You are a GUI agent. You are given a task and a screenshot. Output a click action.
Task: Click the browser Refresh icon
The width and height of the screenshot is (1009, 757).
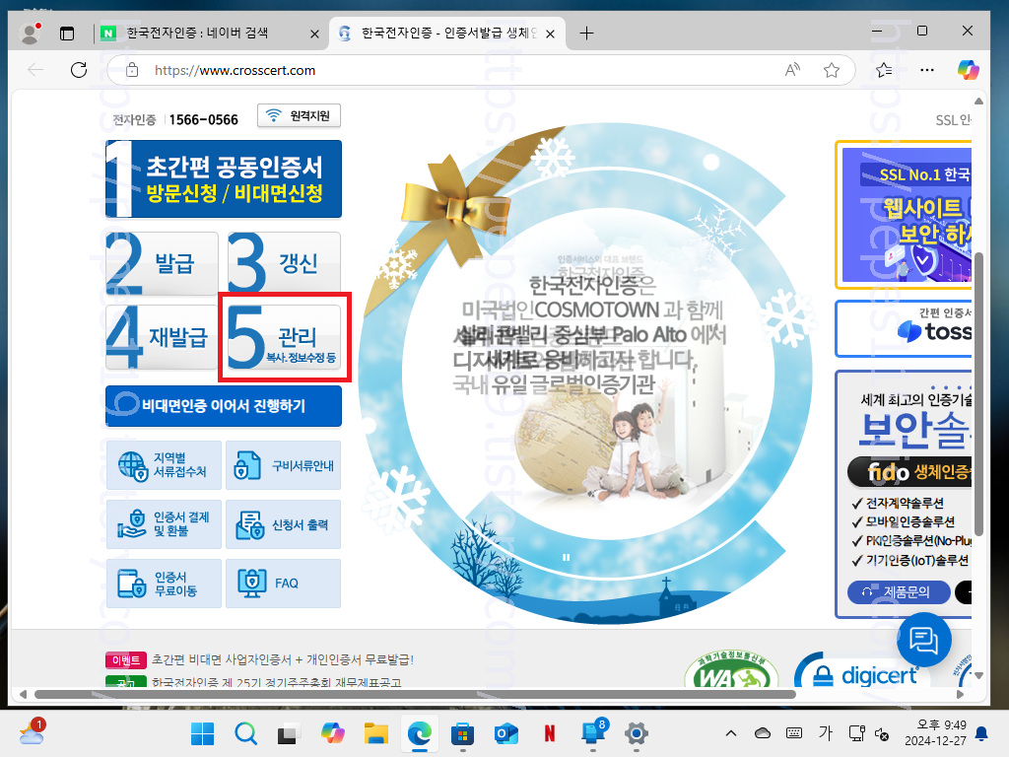pyautogui.click(x=79, y=70)
